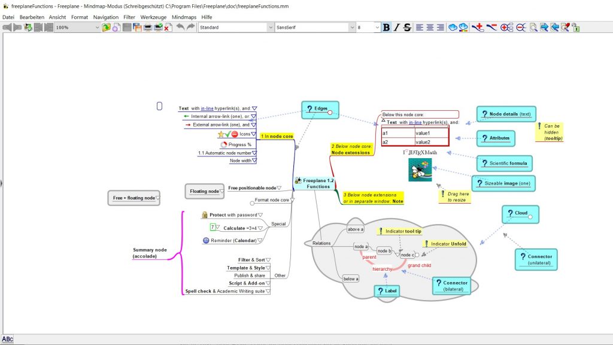The height and width of the screenshot is (345, 613).
Task: Align node text to the left
Action: [x=420, y=28]
